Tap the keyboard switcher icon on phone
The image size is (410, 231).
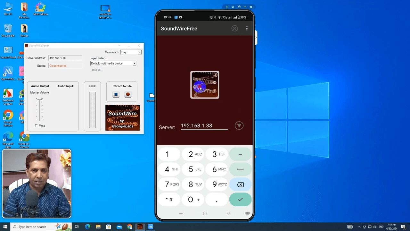247,213
